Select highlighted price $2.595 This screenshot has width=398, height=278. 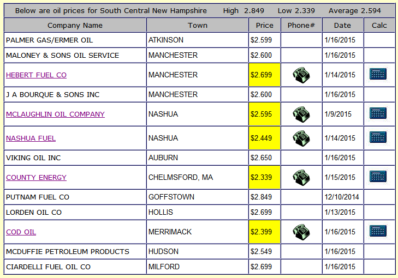tap(264, 114)
